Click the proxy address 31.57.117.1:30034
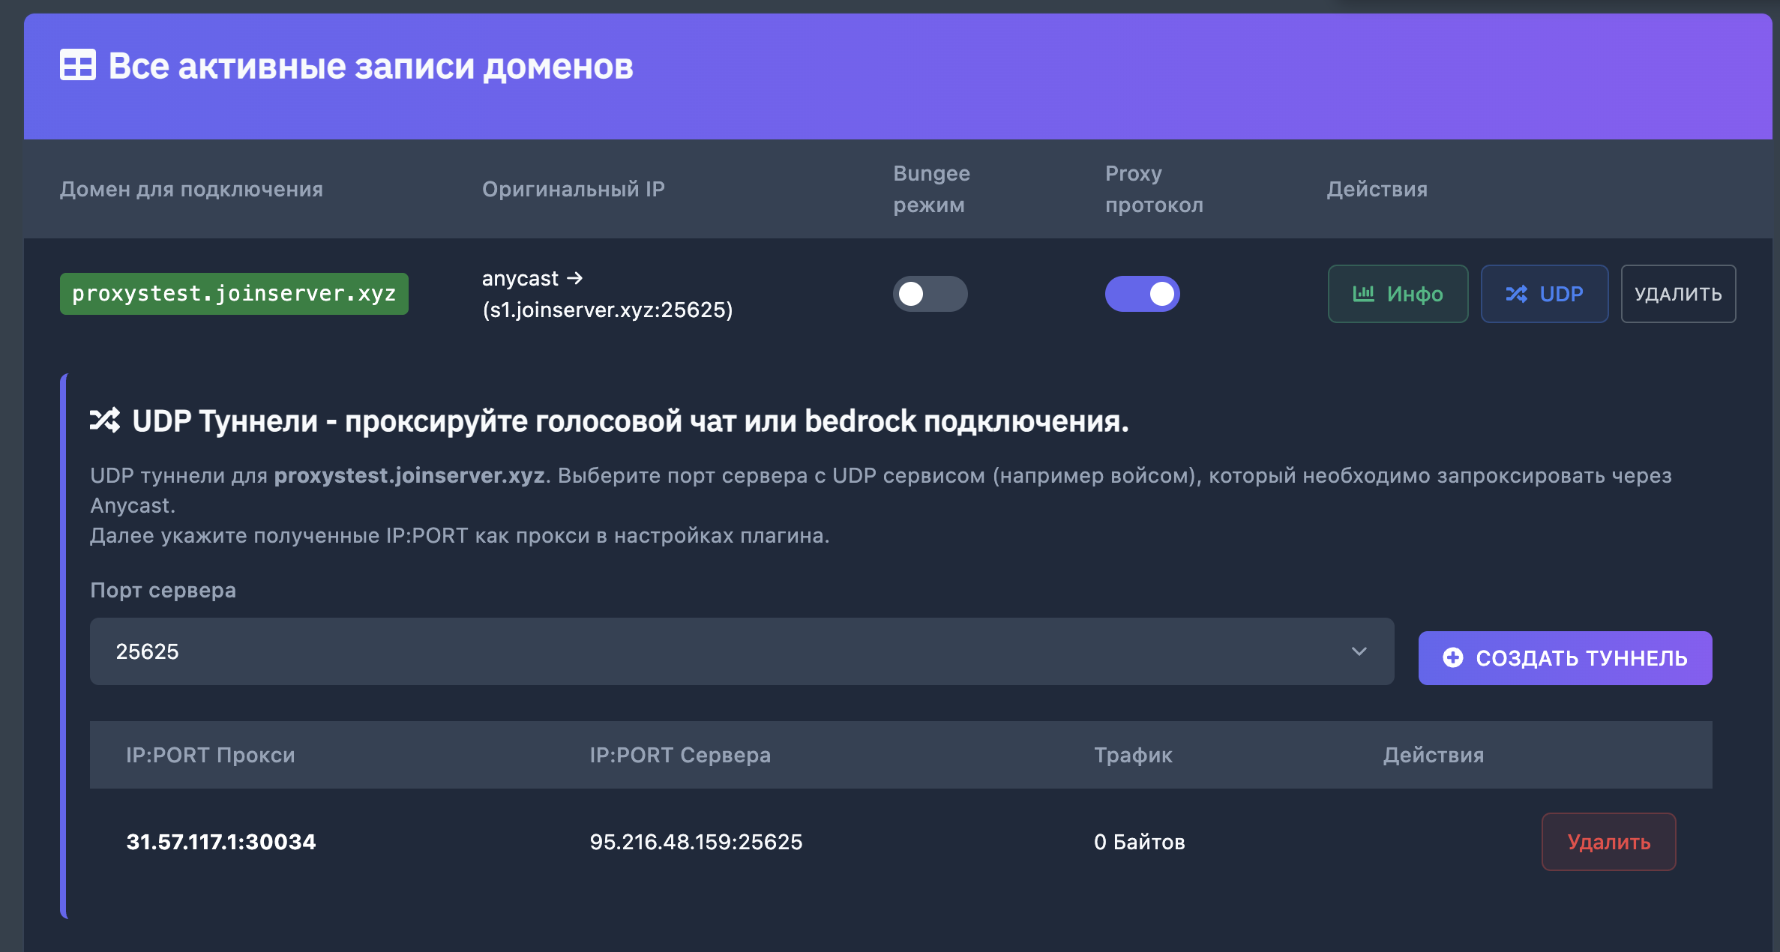 point(221,842)
